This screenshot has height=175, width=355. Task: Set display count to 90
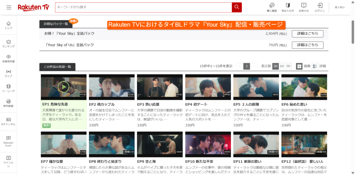[288, 66]
